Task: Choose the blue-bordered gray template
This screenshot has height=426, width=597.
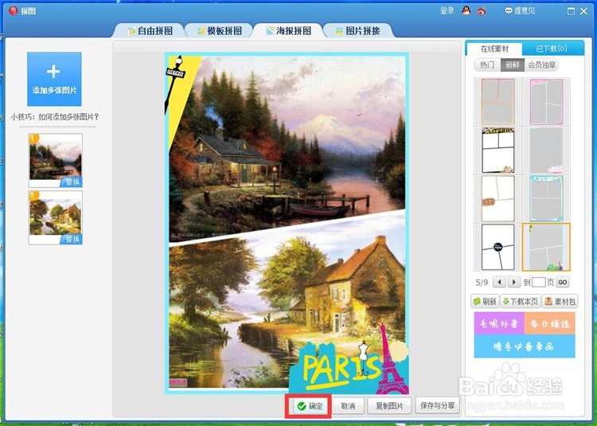Action: coord(546,198)
